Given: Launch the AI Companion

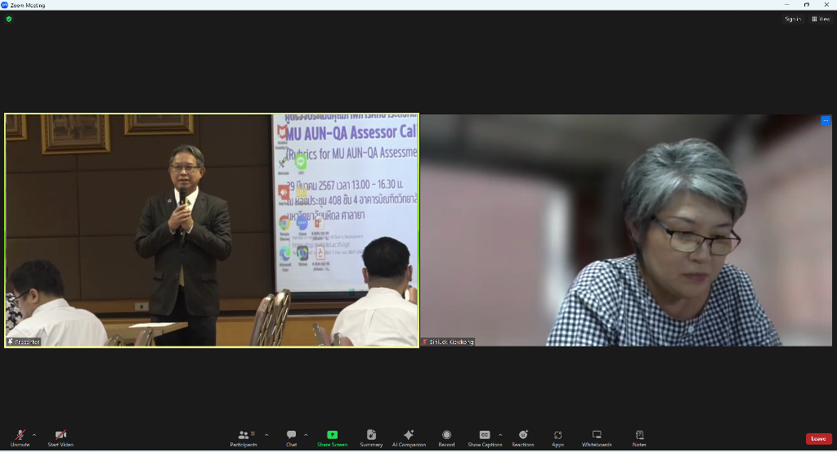Looking at the screenshot, I should tap(409, 437).
